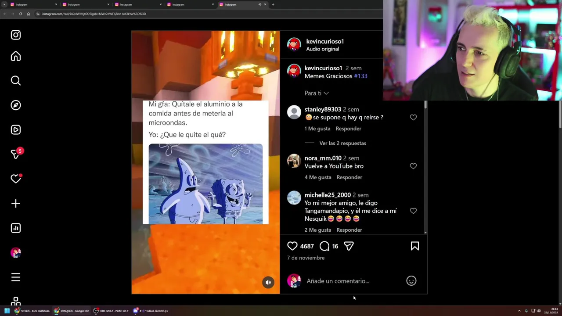Screen dimensions: 562x316
Task: Open nora_mm.010's profile username
Action: [x=323, y=158]
